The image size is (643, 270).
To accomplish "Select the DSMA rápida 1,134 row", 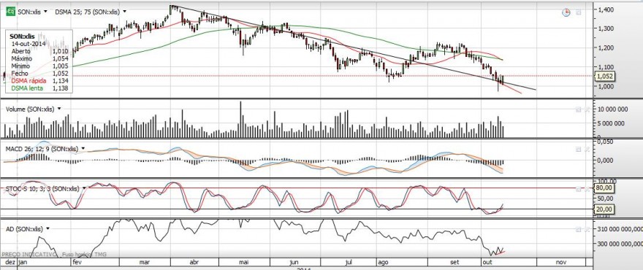I will (39, 81).
